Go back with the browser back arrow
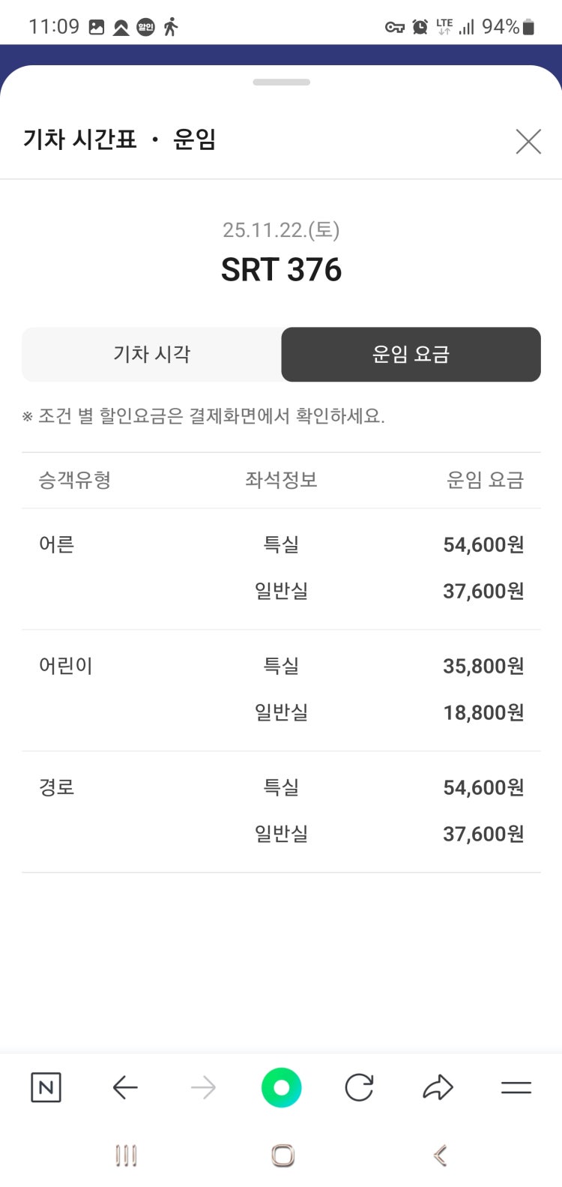This screenshot has height=1187, width=562. 125,1087
